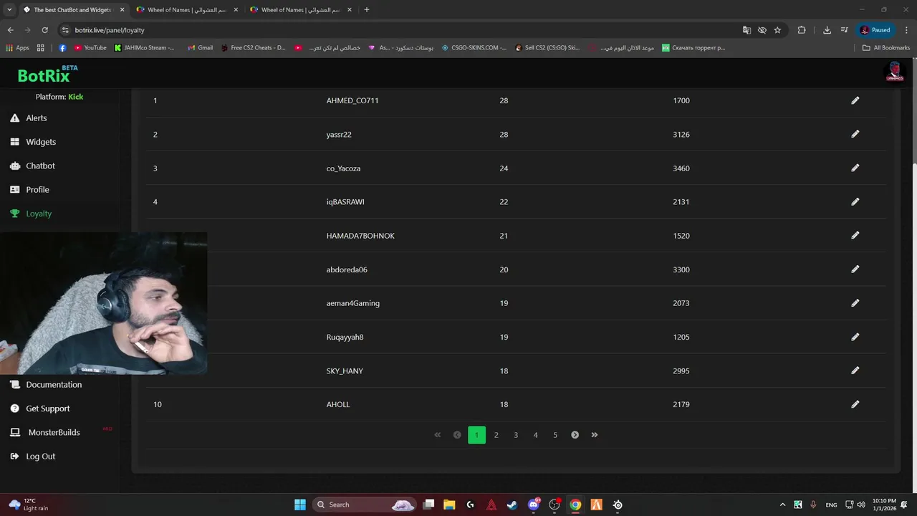The width and height of the screenshot is (917, 516).
Task: Show hidden system tray icons
Action: [x=782, y=505]
